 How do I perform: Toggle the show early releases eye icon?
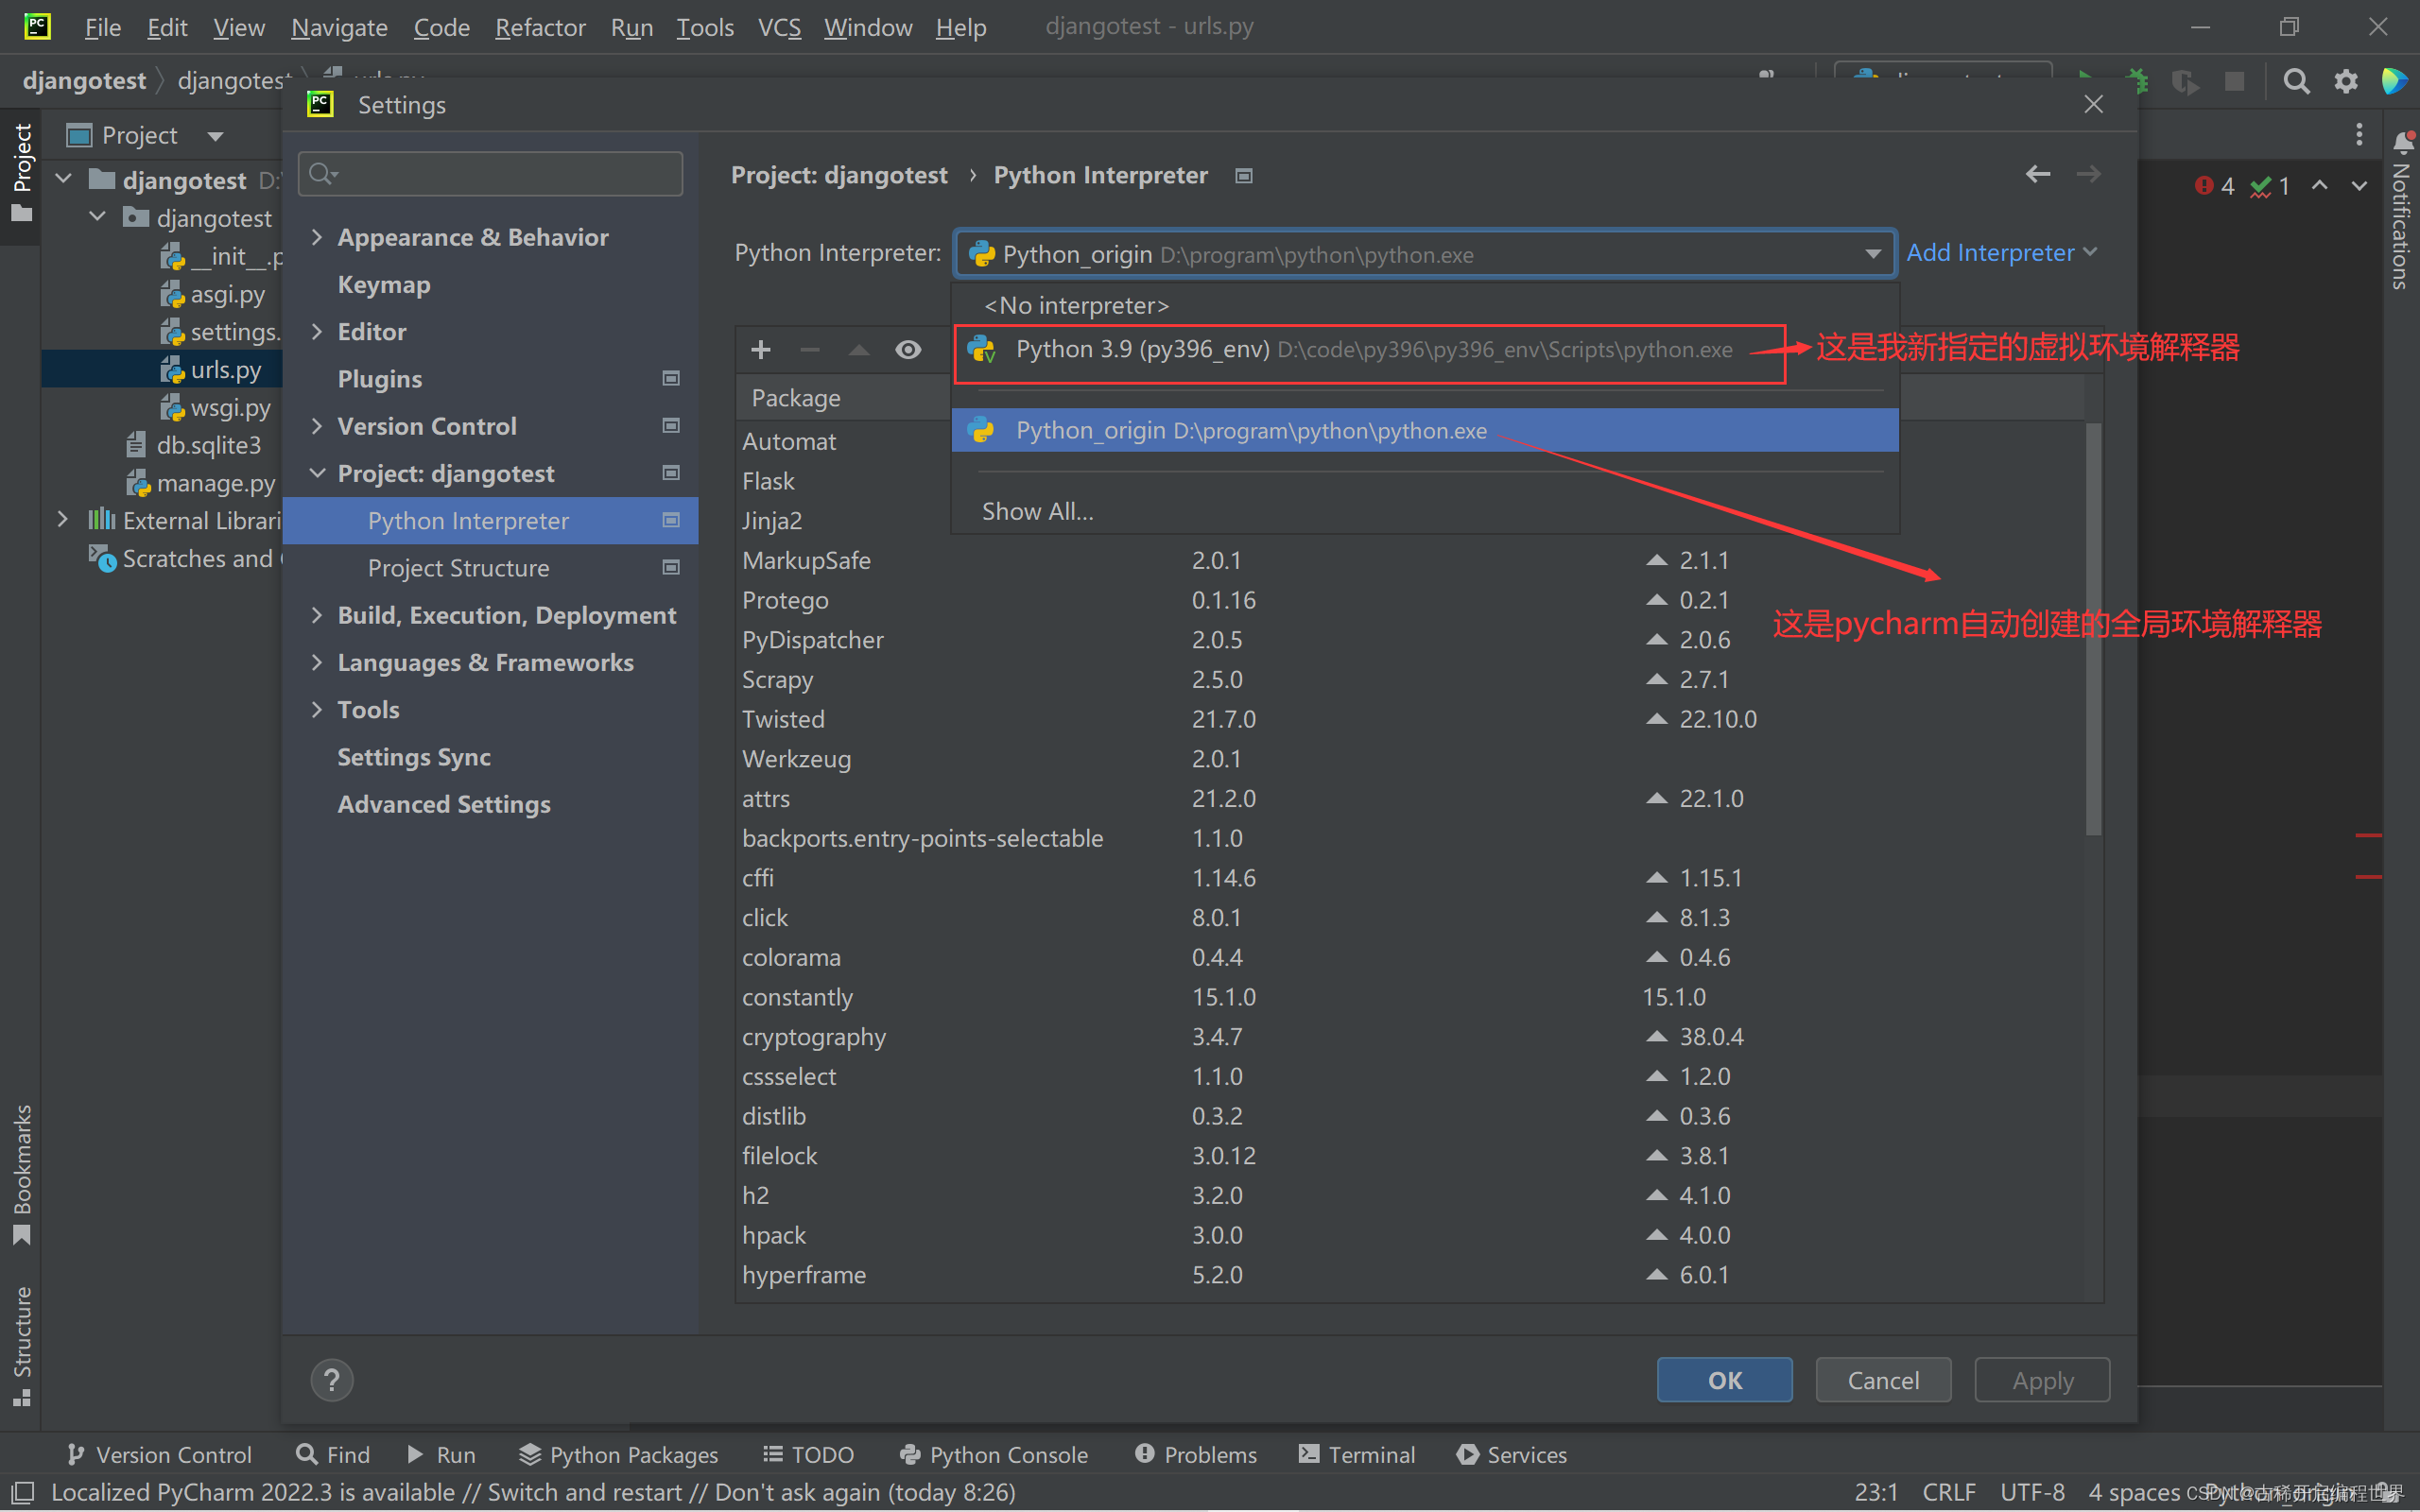(x=908, y=350)
